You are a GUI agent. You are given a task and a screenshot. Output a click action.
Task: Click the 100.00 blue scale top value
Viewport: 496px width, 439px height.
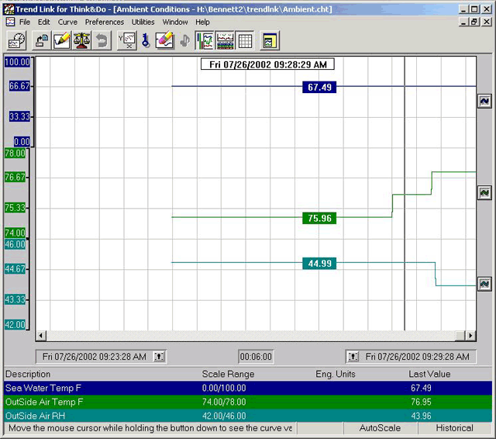(17, 62)
